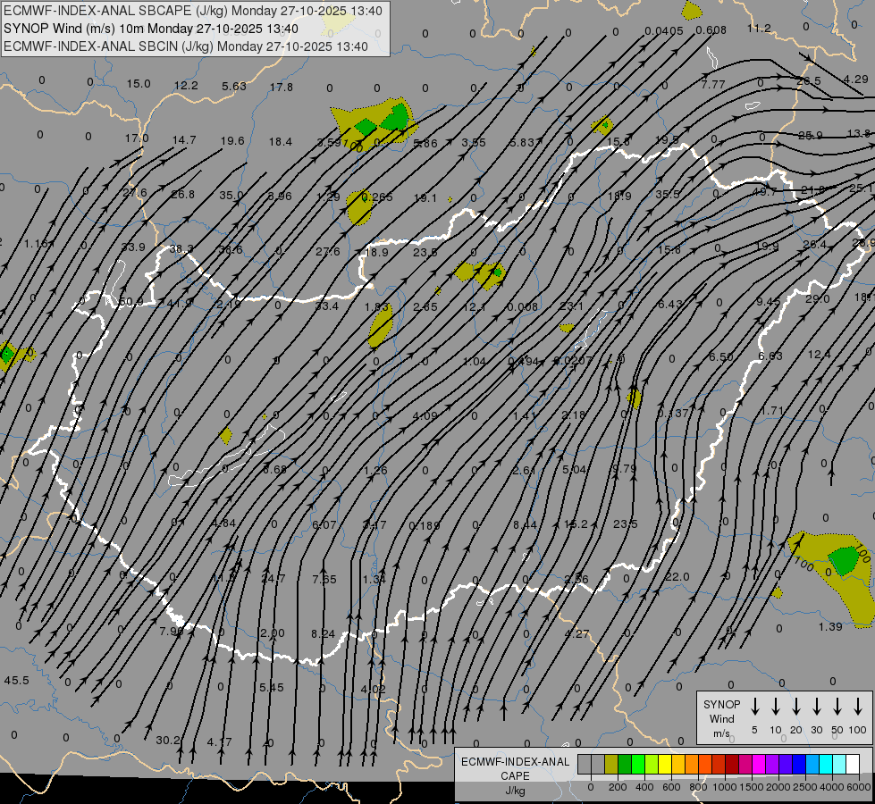Click the map value '38.3'
875x804 pixels.
pos(181,249)
